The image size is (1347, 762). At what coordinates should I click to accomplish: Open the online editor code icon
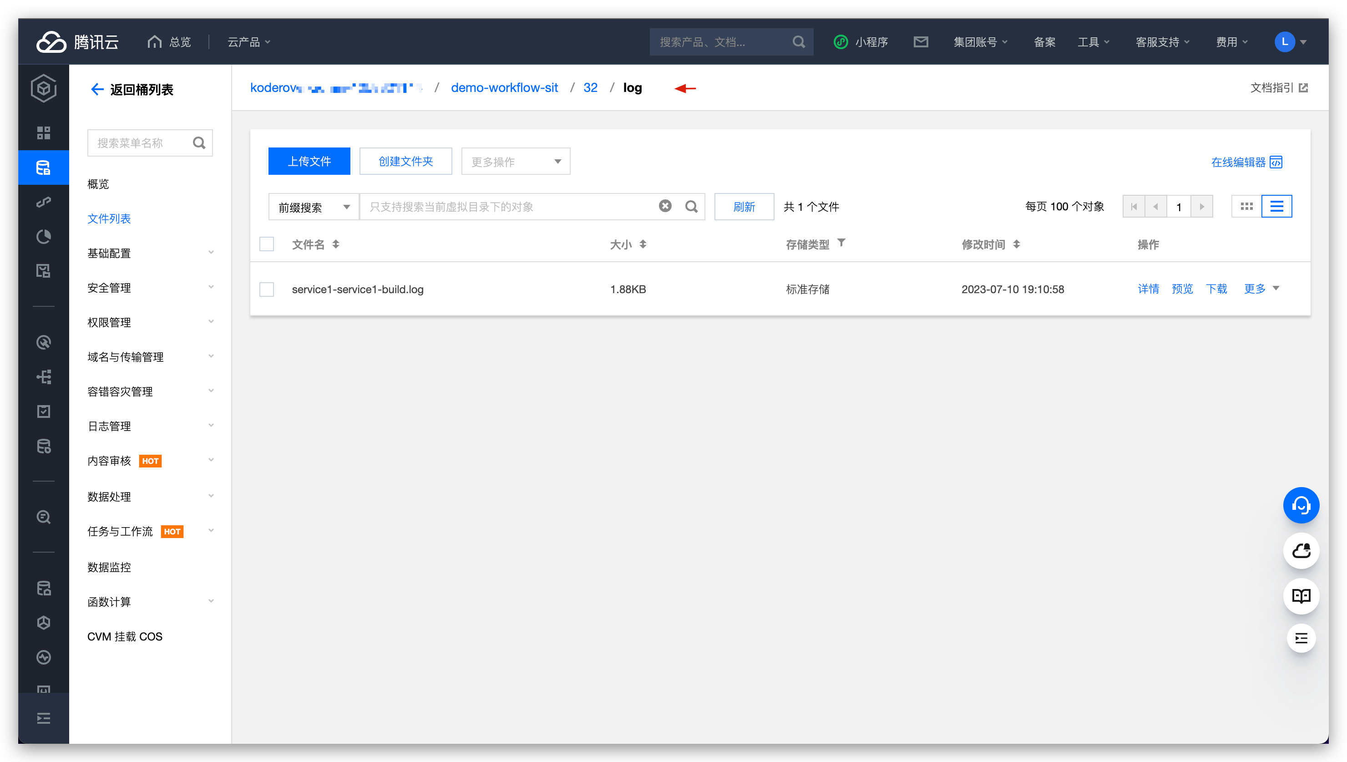pos(1276,162)
